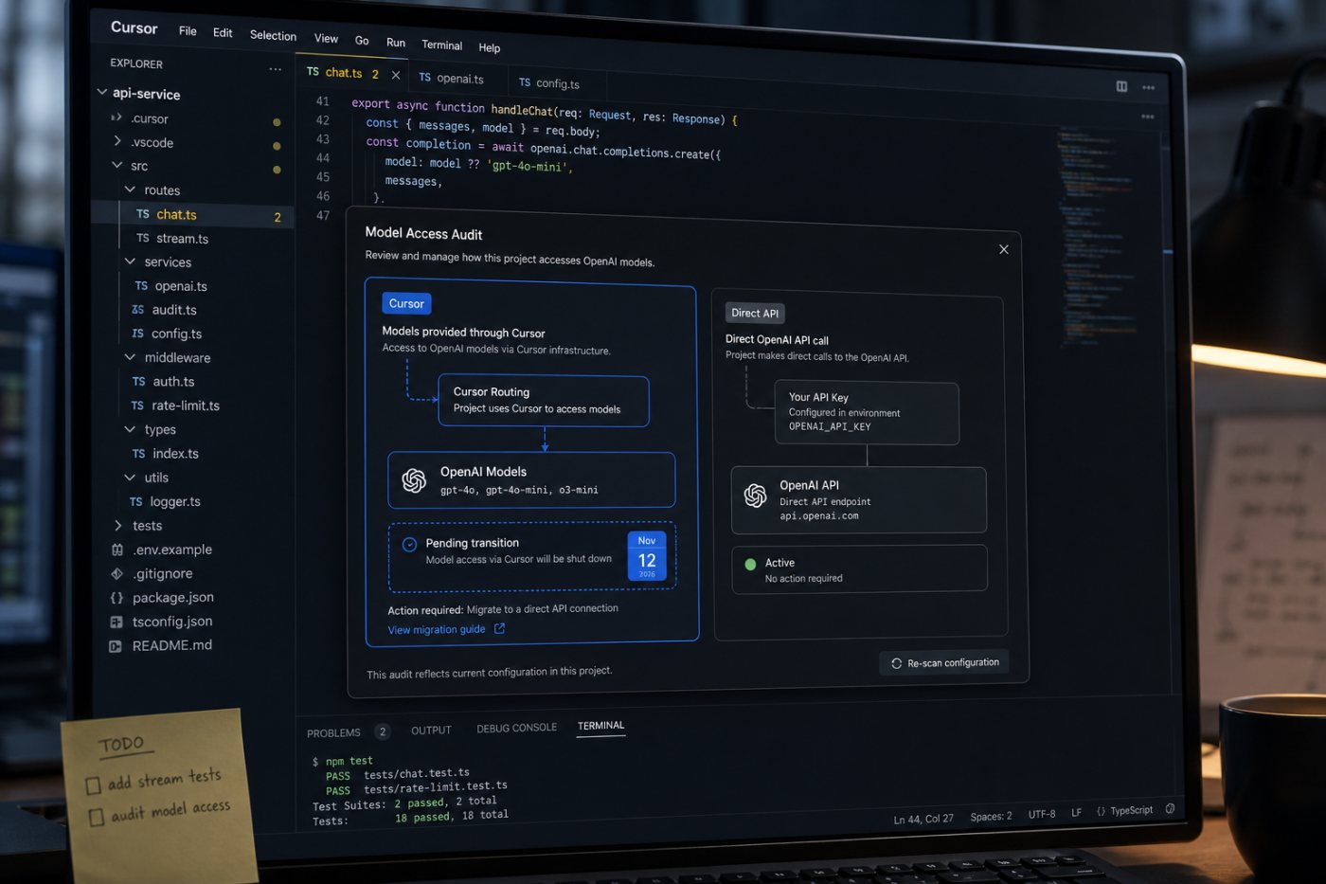Click the Cursor badge label
Screen dimensions: 1326x884
point(406,303)
